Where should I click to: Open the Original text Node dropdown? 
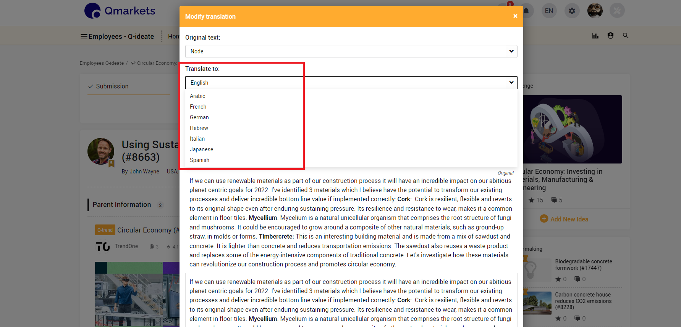351,51
